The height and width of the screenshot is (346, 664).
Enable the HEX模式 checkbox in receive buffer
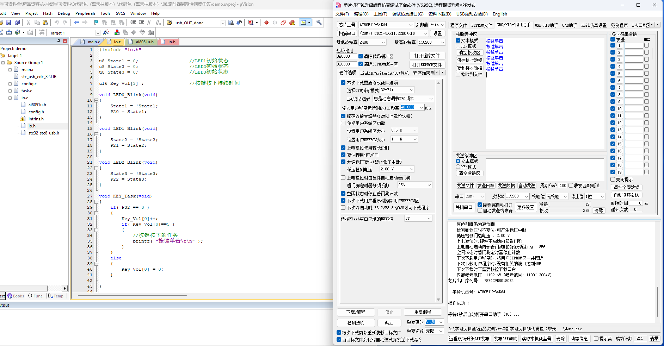[x=458, y=46]
